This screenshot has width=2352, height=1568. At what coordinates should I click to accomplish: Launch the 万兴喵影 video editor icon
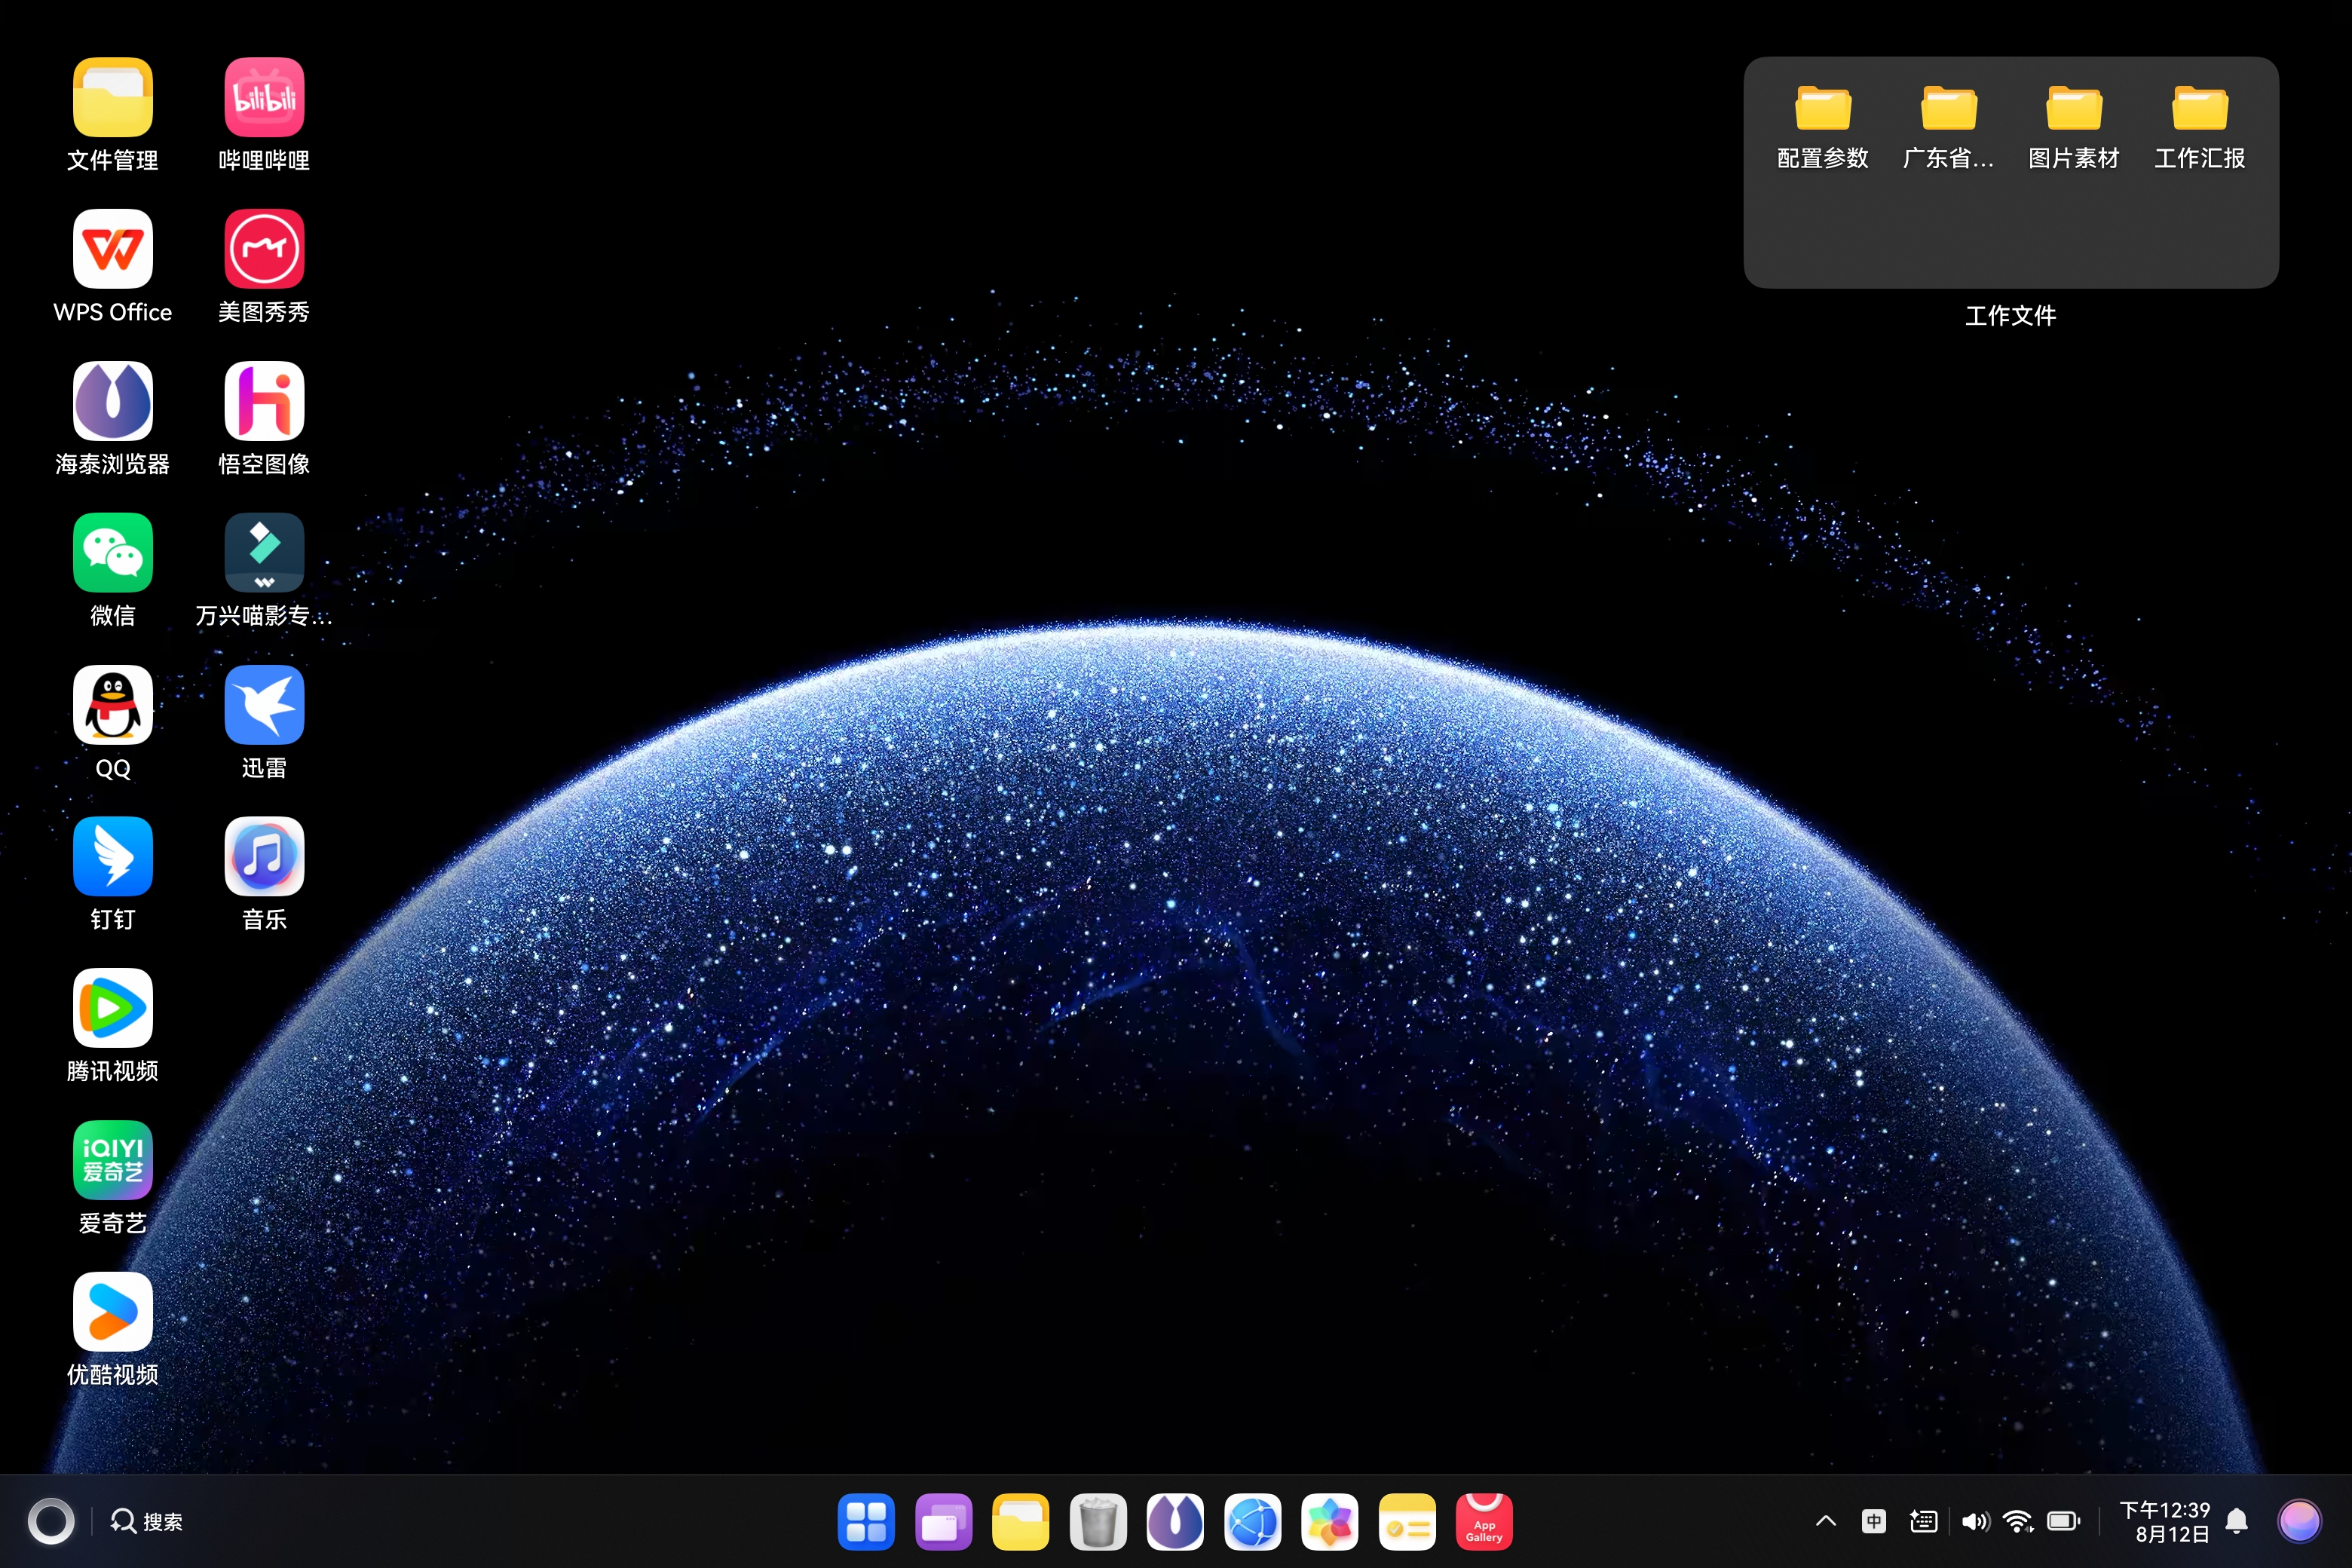[264, 553]
